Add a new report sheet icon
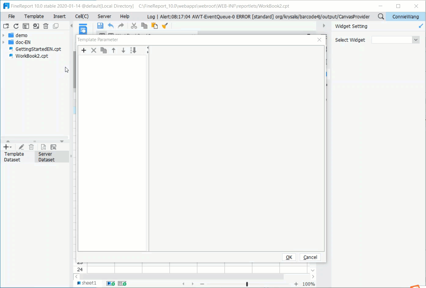The width and height of the screenshot is (426, 288). point(111,283)
